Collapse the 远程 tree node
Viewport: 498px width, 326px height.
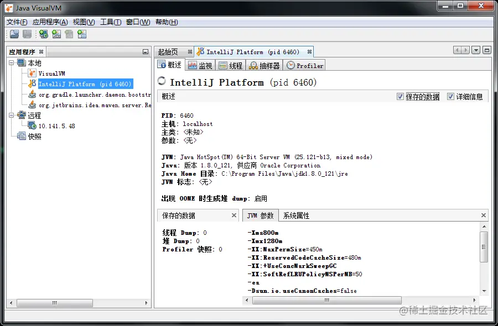coord(12,115)
